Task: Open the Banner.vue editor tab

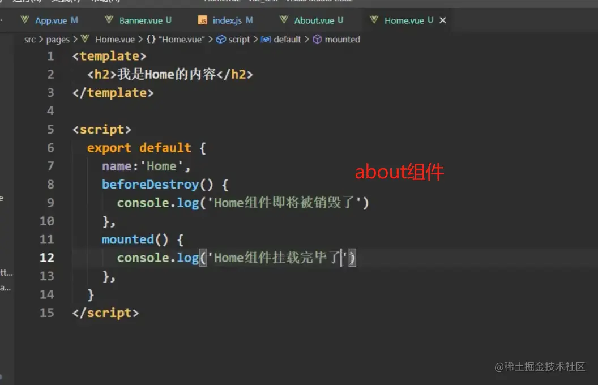Action: coord(141,20)
